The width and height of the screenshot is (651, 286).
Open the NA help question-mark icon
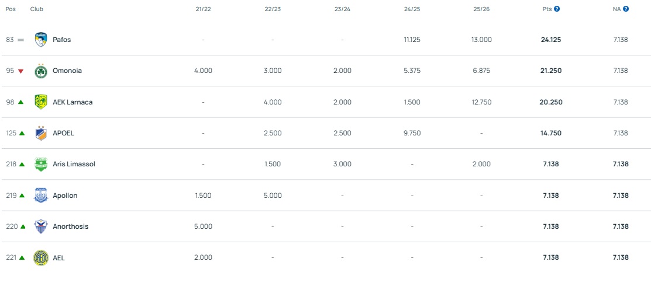point(626,9)
